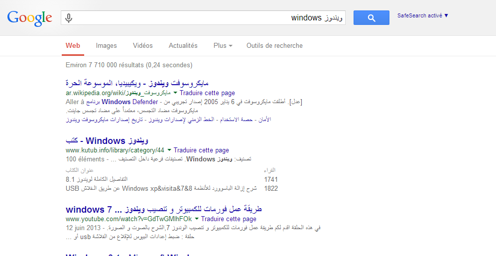
Task: Click the Windows 8.1 book title row
Action: click(97, 180)
